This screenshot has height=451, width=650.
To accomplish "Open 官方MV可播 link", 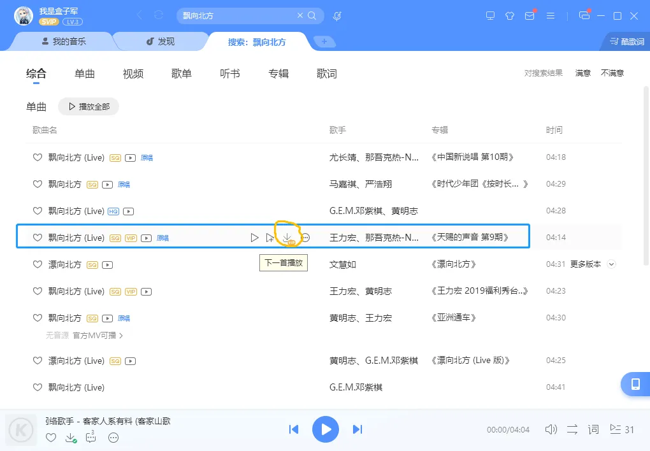I will (98, 335).
